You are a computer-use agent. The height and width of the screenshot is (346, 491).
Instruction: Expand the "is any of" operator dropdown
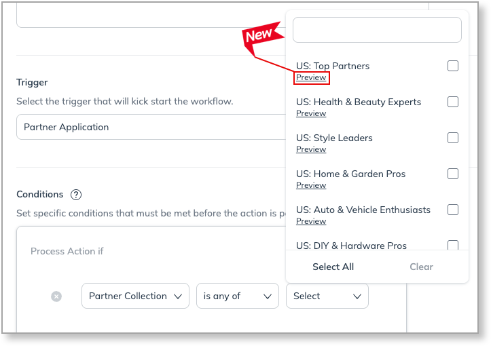(x=237, y=296)
